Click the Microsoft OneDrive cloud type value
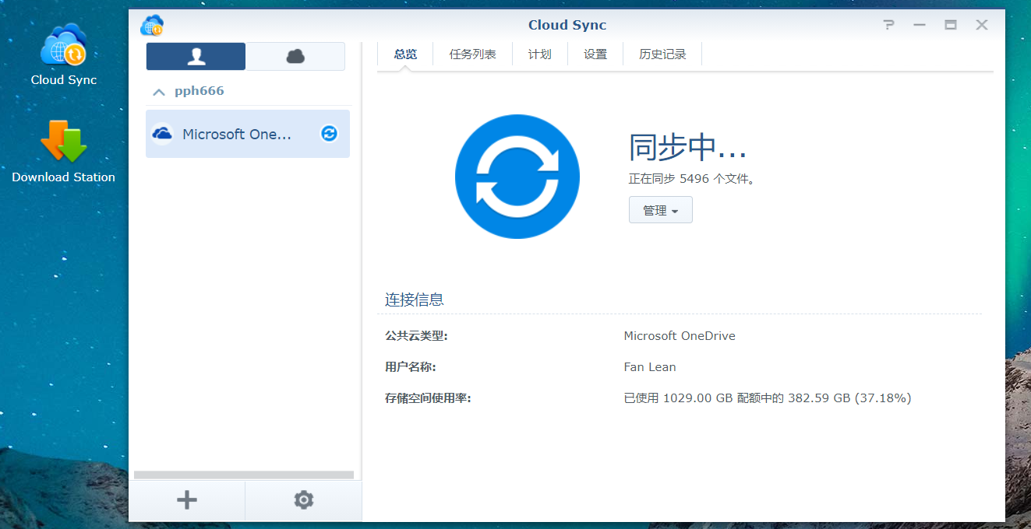The image size is (1031, 529). click(x=680, y=336)
